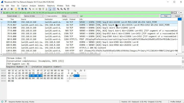Select Conversation completeness: Incomplete, DATA line
184x103 pixels.
tap(35, 61)
